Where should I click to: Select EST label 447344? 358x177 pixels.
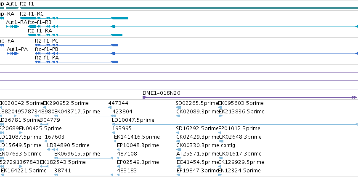pos(118,103)
